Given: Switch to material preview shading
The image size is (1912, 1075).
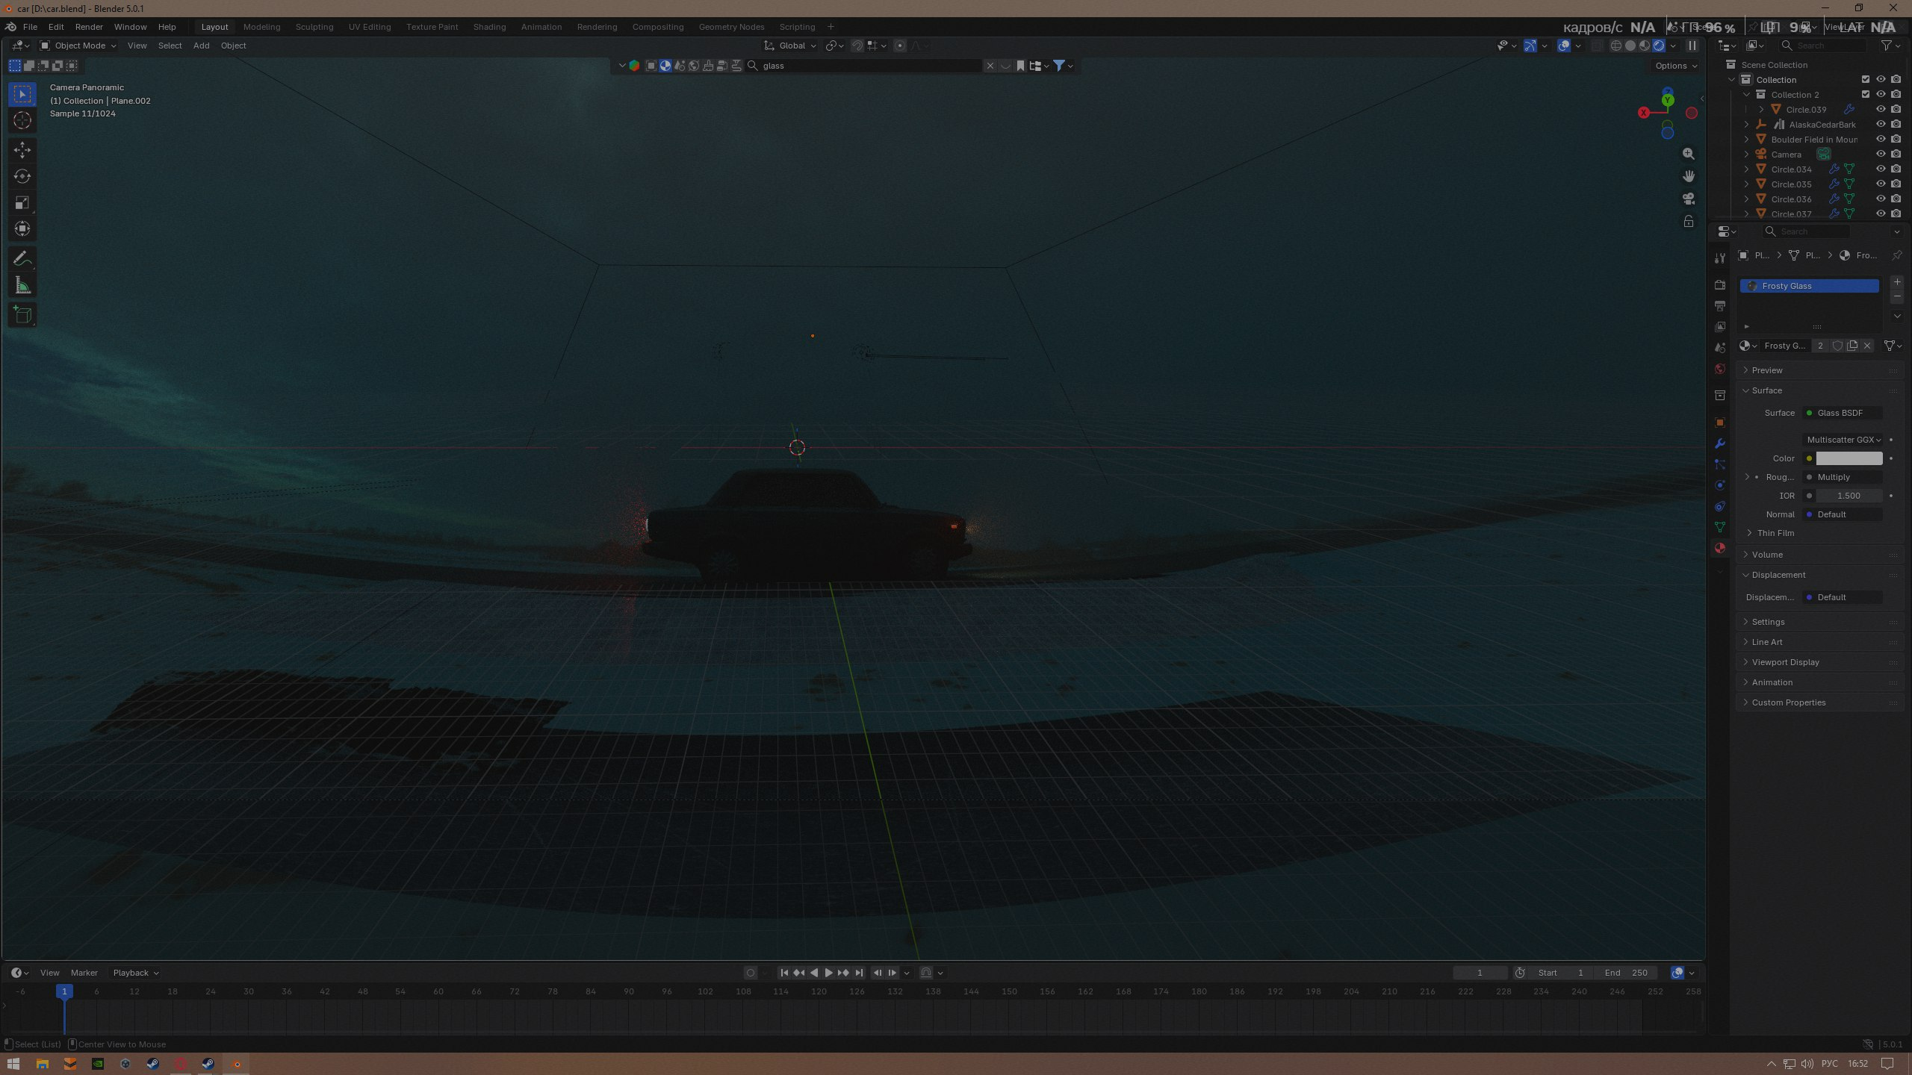Looking at the screenshot, I should 1644,46.
